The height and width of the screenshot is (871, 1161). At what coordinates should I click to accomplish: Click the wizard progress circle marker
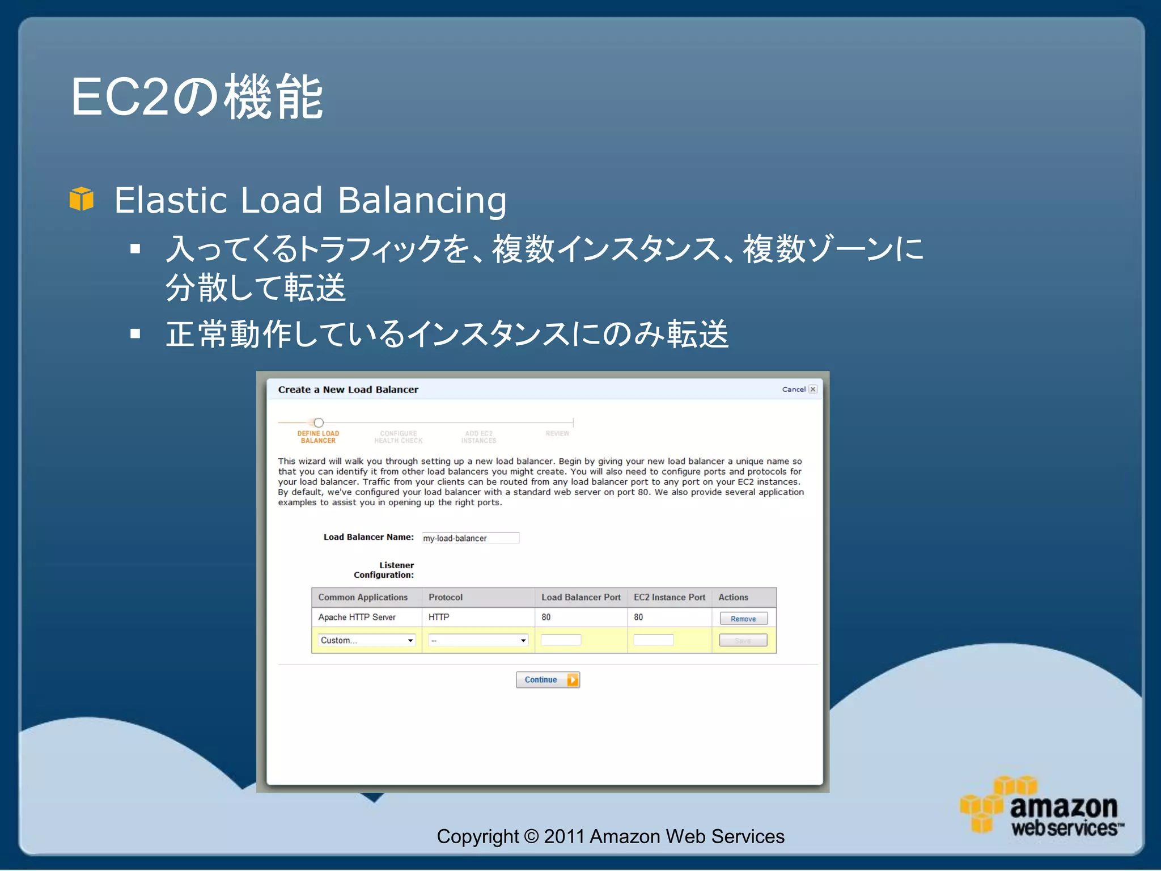point(319,422)
